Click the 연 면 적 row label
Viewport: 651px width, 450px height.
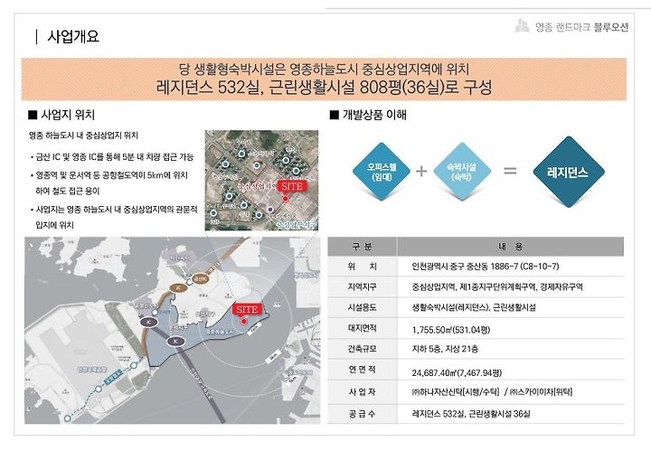tap(362, 370)
